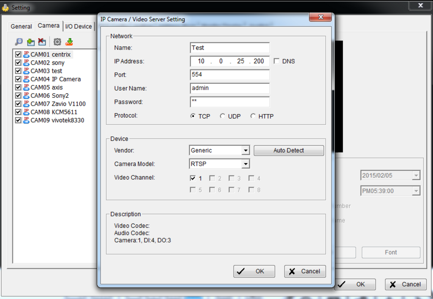Image resolution: width=433 pixels, height=299 pixels.
Task: Enable the DNS checkbox
Action: (x=277, y=61)
